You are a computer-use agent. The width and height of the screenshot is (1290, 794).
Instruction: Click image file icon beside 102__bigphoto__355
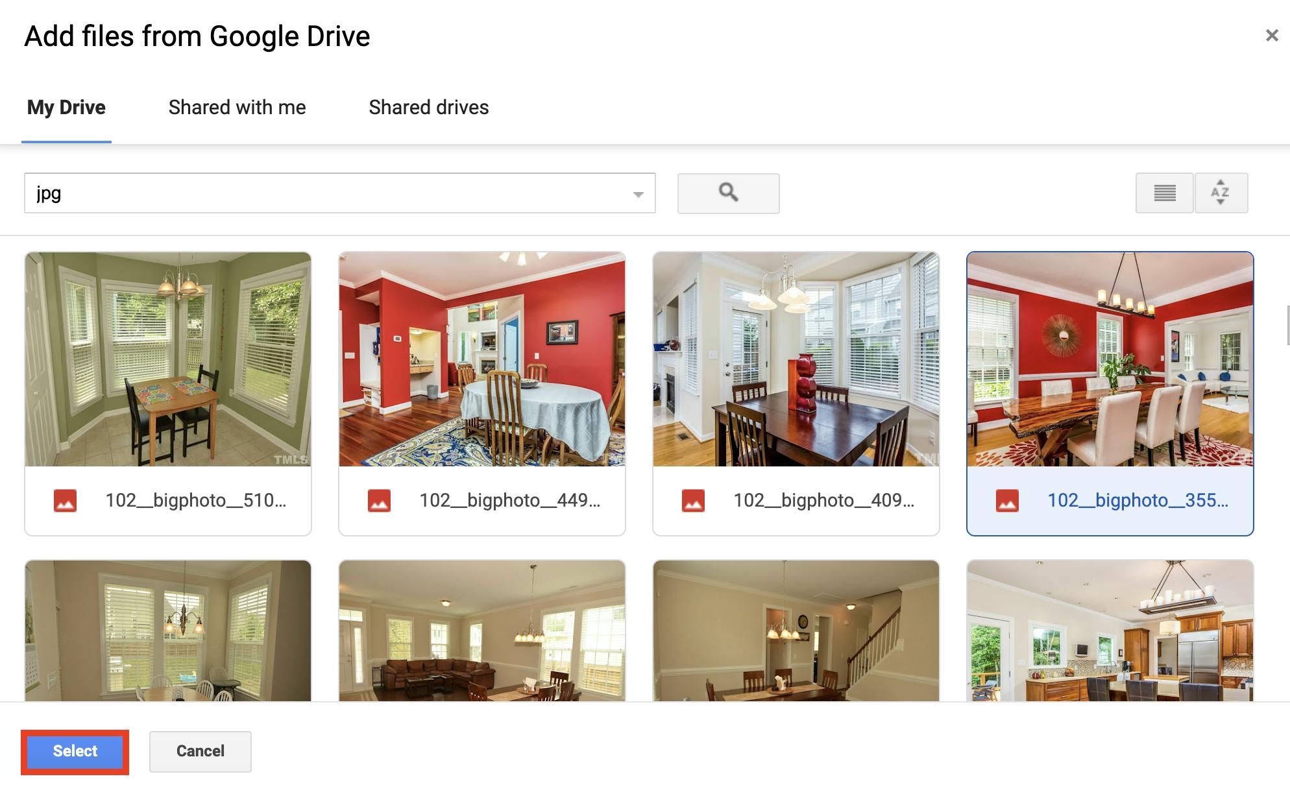coord(1007,501)
